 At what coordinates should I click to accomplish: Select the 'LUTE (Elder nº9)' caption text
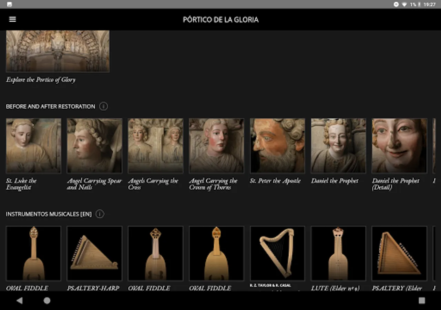tap(335, 288)
